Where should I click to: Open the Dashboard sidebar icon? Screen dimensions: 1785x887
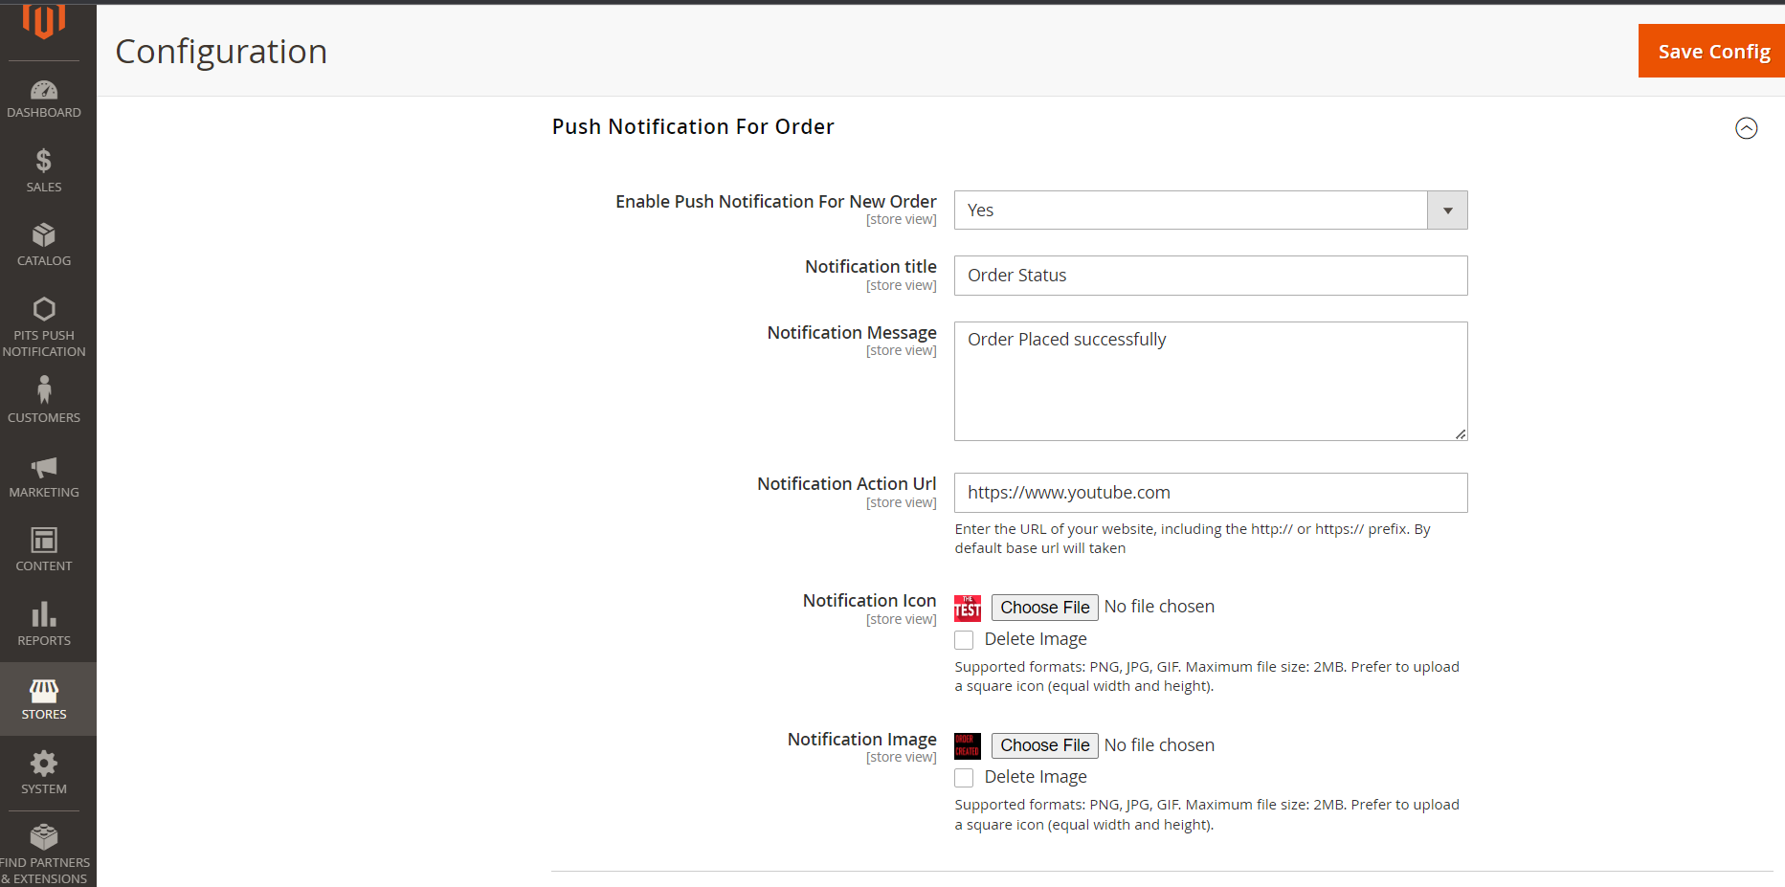44,91
